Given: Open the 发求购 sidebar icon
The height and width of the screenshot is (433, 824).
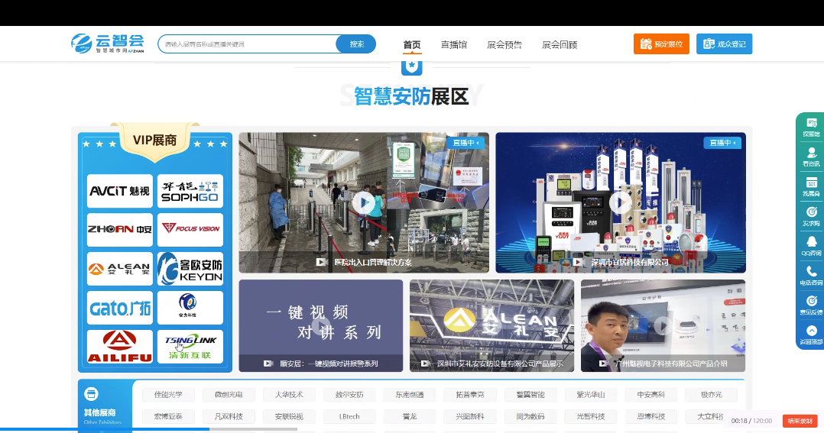Looking at the screenshot, I should point(812,216).
